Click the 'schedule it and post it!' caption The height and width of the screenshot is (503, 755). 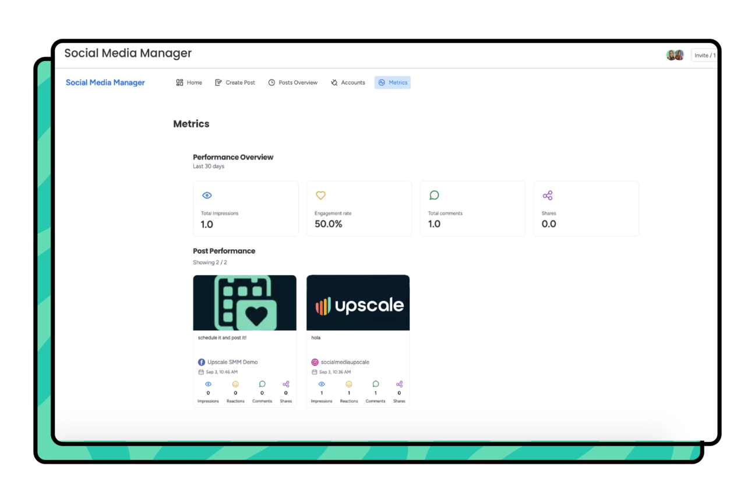click(x=222, y=338)
